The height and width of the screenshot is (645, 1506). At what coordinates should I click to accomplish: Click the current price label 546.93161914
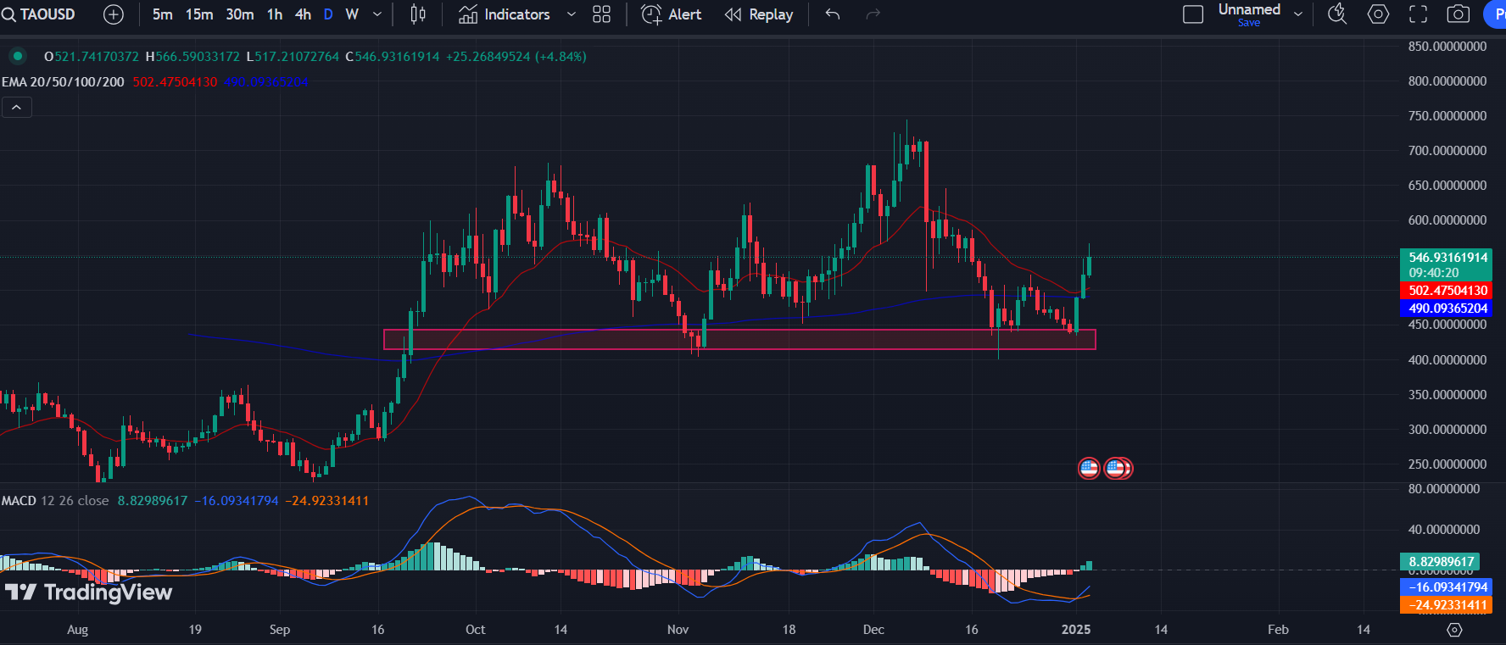coord(1447,258)
